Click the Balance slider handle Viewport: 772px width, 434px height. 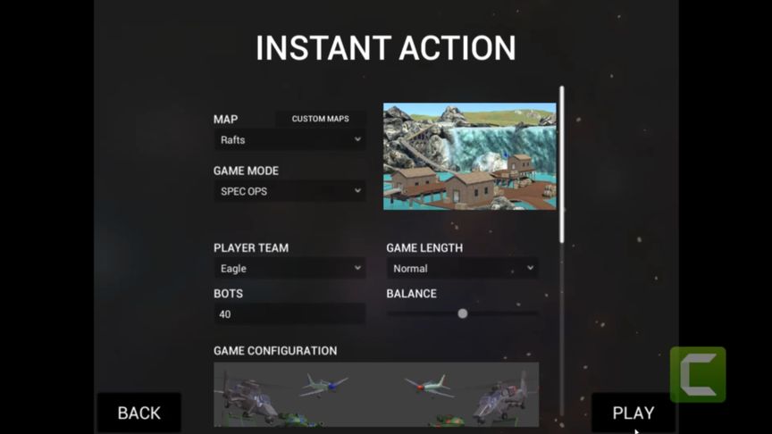click(x=462, y=313)
